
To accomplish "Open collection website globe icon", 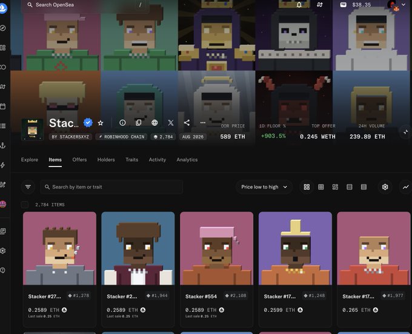I will tap(154, 123).
